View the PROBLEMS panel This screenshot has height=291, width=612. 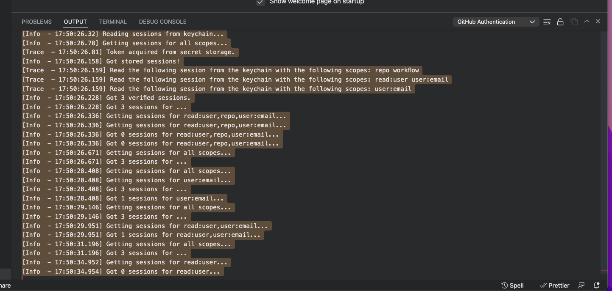(x=36, y=22)
